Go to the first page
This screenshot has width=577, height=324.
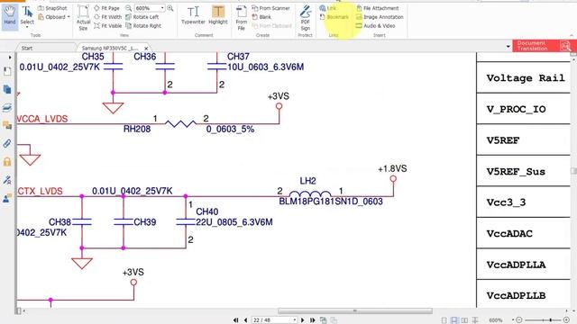point(236,320)
